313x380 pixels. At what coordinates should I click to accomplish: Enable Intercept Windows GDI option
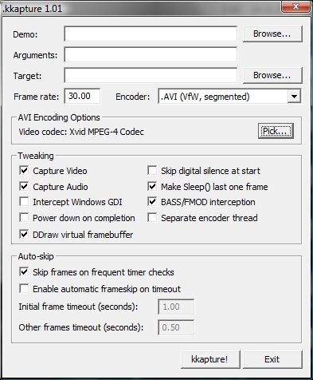(x=24, y=202)
